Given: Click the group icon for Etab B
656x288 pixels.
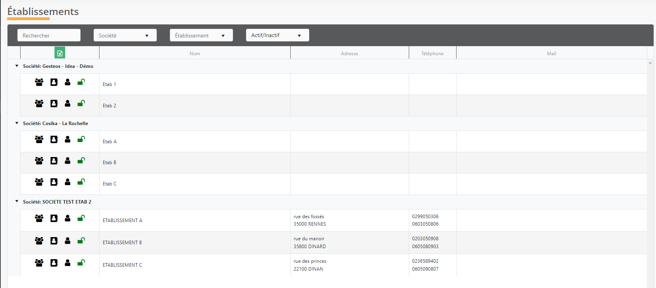Looking at the screenshot, I should pos(39,161).
